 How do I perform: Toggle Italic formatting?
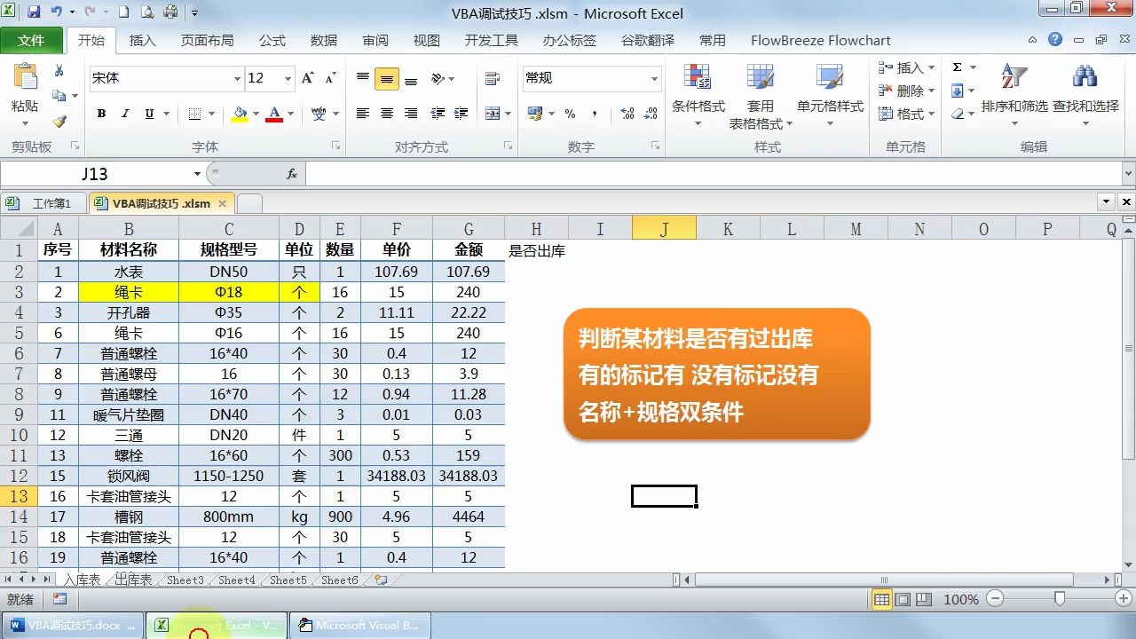tap(125, 114)
